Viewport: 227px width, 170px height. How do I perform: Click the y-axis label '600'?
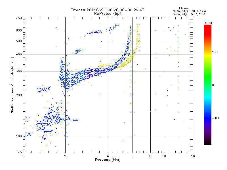pos(19,30)
